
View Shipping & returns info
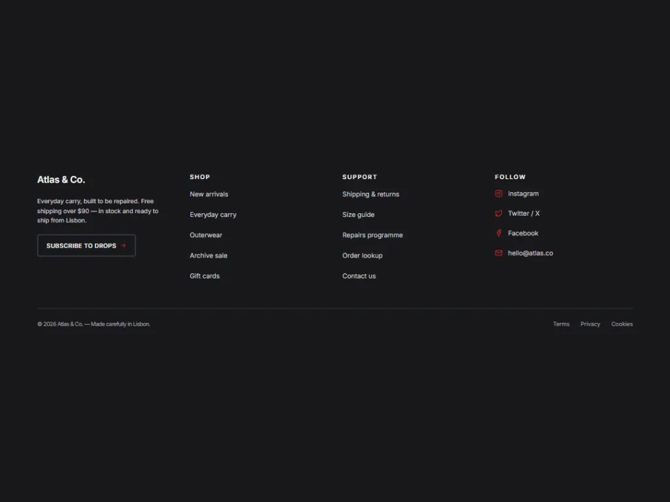coord(370,194)
